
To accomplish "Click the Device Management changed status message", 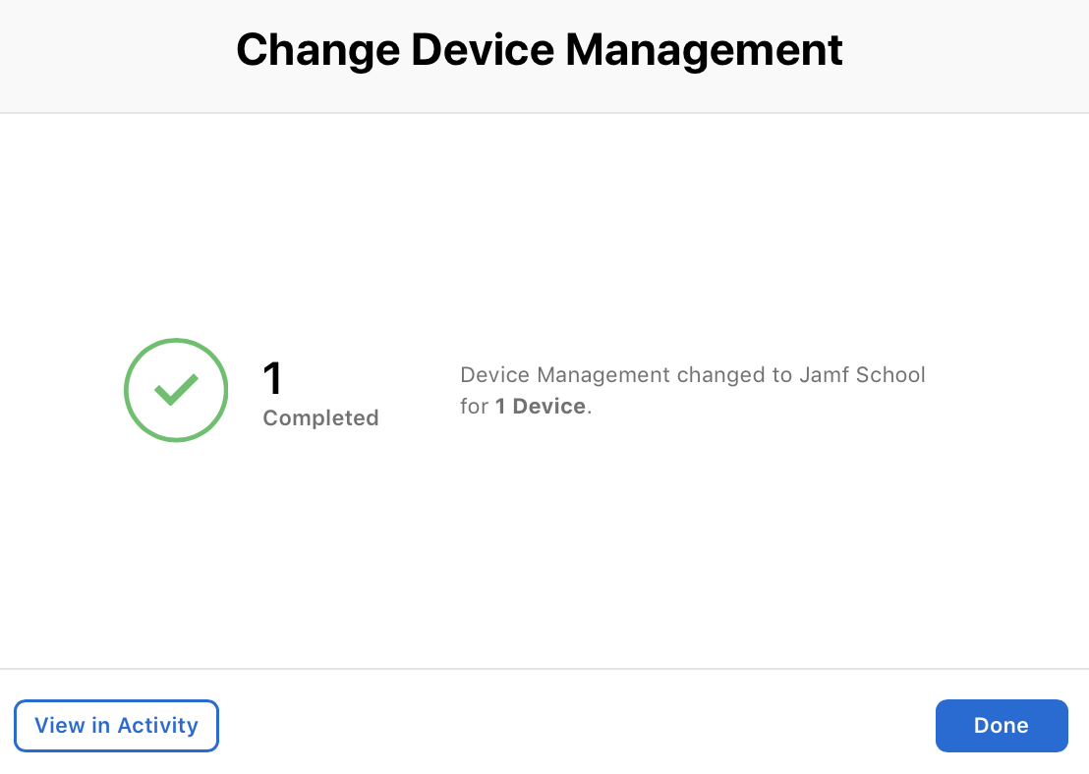I will [x=693, y=390].
